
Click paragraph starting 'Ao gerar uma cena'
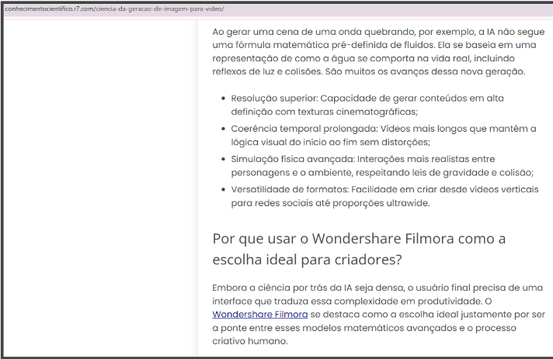click(x=378, y=51)
